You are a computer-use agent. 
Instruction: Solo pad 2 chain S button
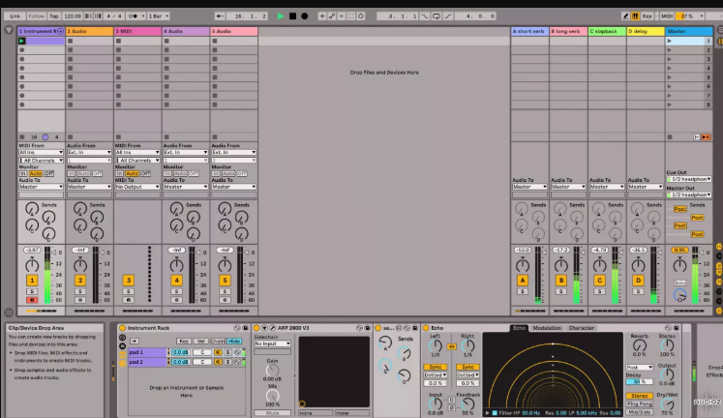[227, 362]
